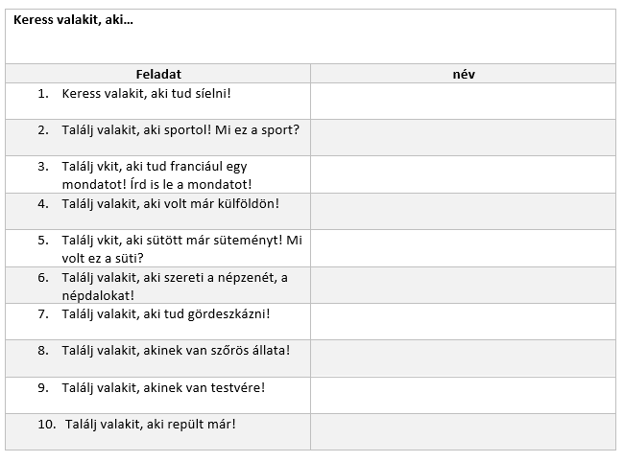Image resolution: width=624 pixels, height=462 pixels.
Task: Click the name cell beside the sportol question
Action: coord(463,137)
